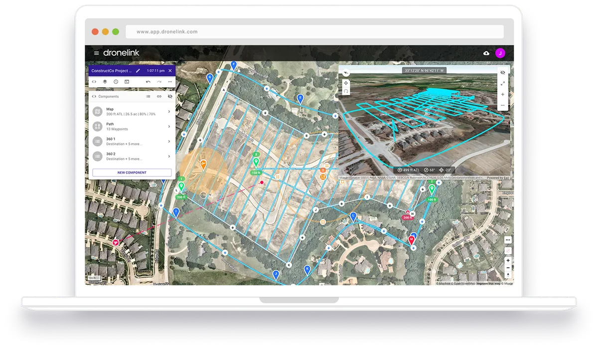
Task: Select the Map component icon
Action: point(98,112)
